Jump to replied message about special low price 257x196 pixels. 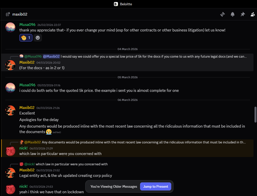(x=153, y=56)
